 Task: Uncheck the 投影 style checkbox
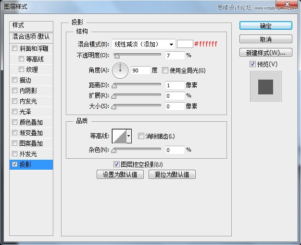coord(14,164)
